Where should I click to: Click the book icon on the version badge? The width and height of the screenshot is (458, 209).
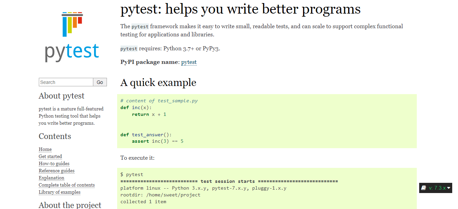(423, 188)
